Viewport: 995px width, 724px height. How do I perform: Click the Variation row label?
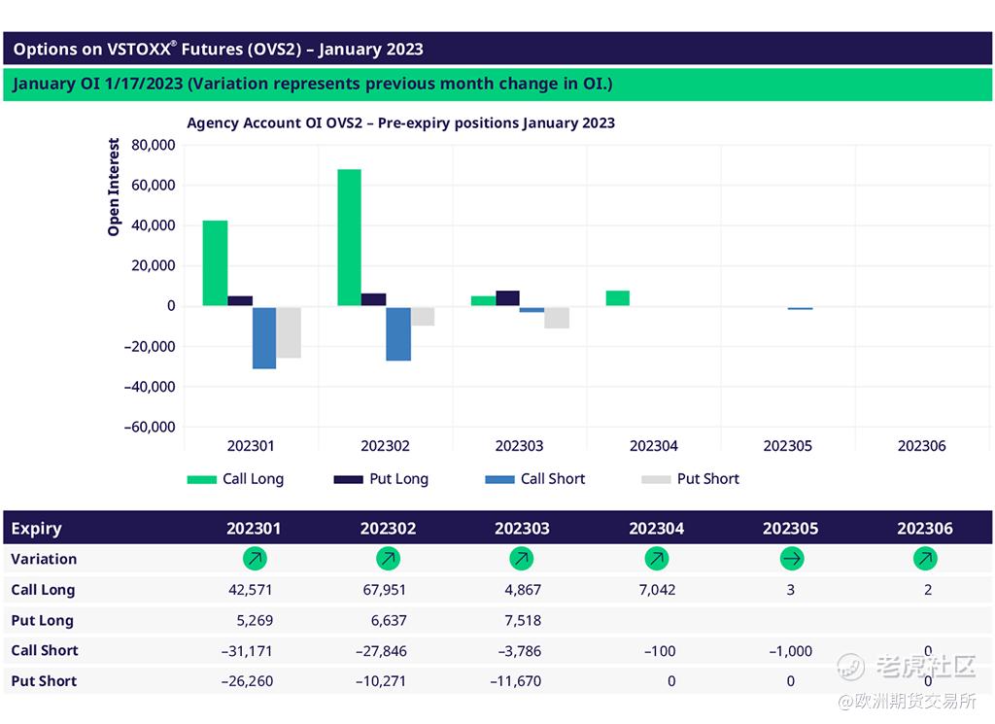[44, 559]
